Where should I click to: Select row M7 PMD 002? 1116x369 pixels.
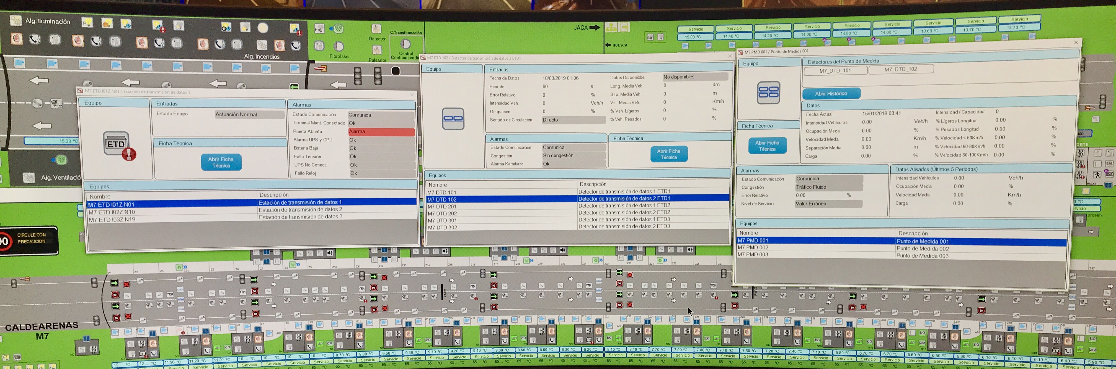[901, 249]
